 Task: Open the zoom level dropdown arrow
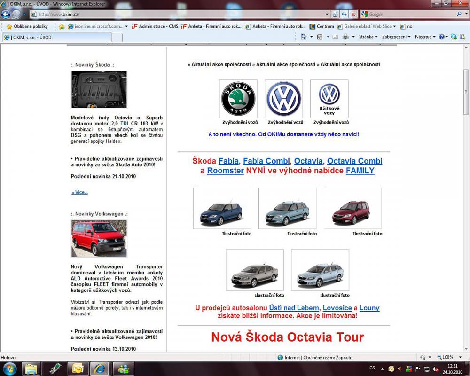(460, 357)
